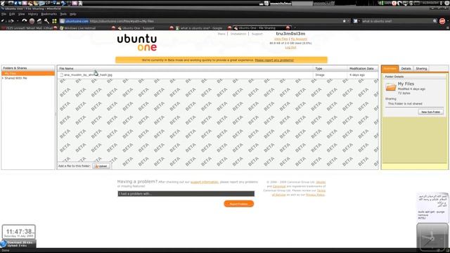
Task: Select the Sharing tab in the side panel
Action: pos(421,69)
